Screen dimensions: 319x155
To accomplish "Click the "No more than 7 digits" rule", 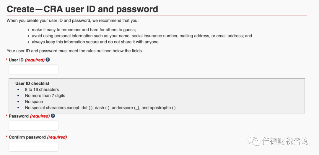I will [45, 96].
